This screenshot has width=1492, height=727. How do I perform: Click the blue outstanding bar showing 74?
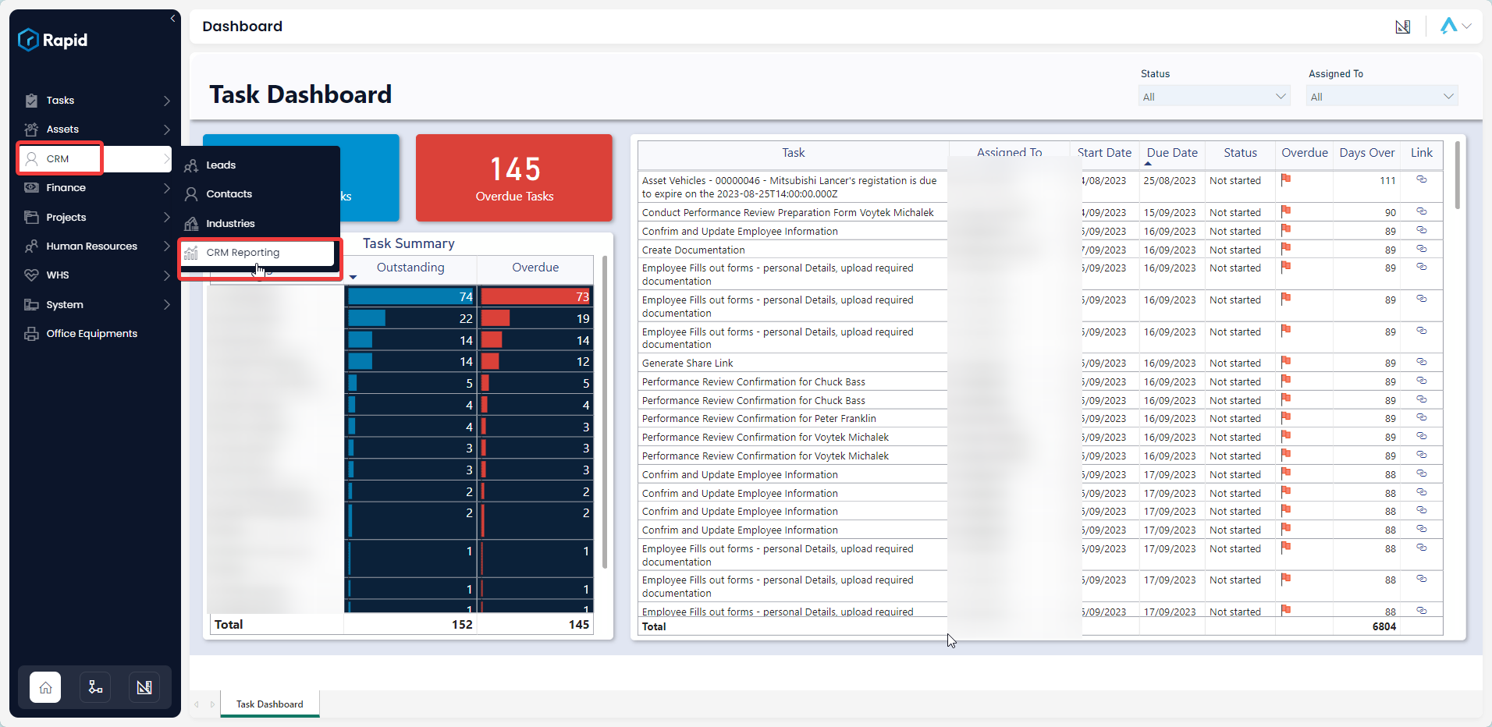410,296
